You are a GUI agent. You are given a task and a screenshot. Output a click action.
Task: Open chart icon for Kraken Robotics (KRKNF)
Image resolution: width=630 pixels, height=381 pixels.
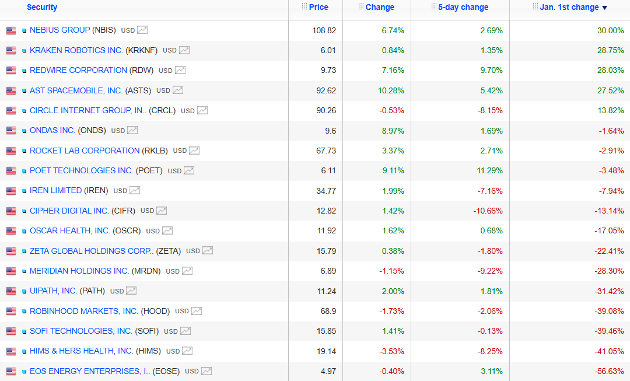tap(184, 50)
